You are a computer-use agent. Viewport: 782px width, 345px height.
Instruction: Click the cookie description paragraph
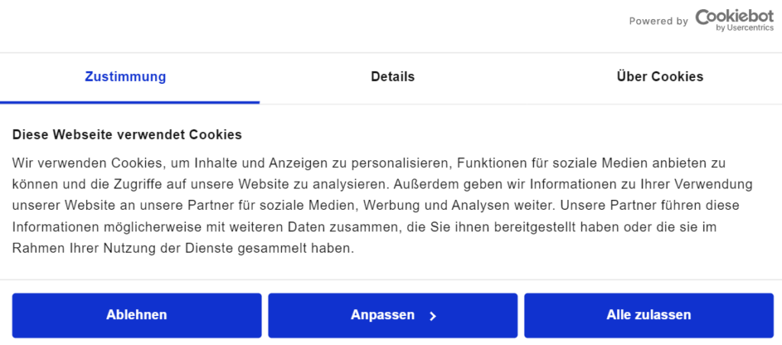383,206
